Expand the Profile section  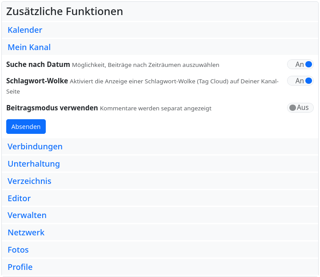click(x=20, y=267)
